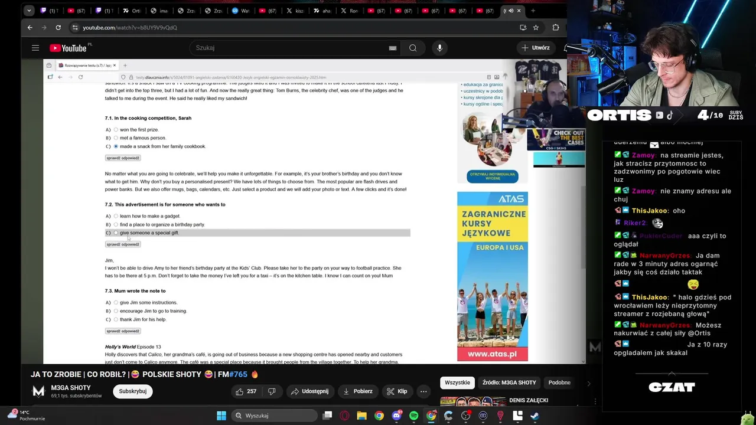Select the 'Wszystkie' filter chip

pos(458,382)
